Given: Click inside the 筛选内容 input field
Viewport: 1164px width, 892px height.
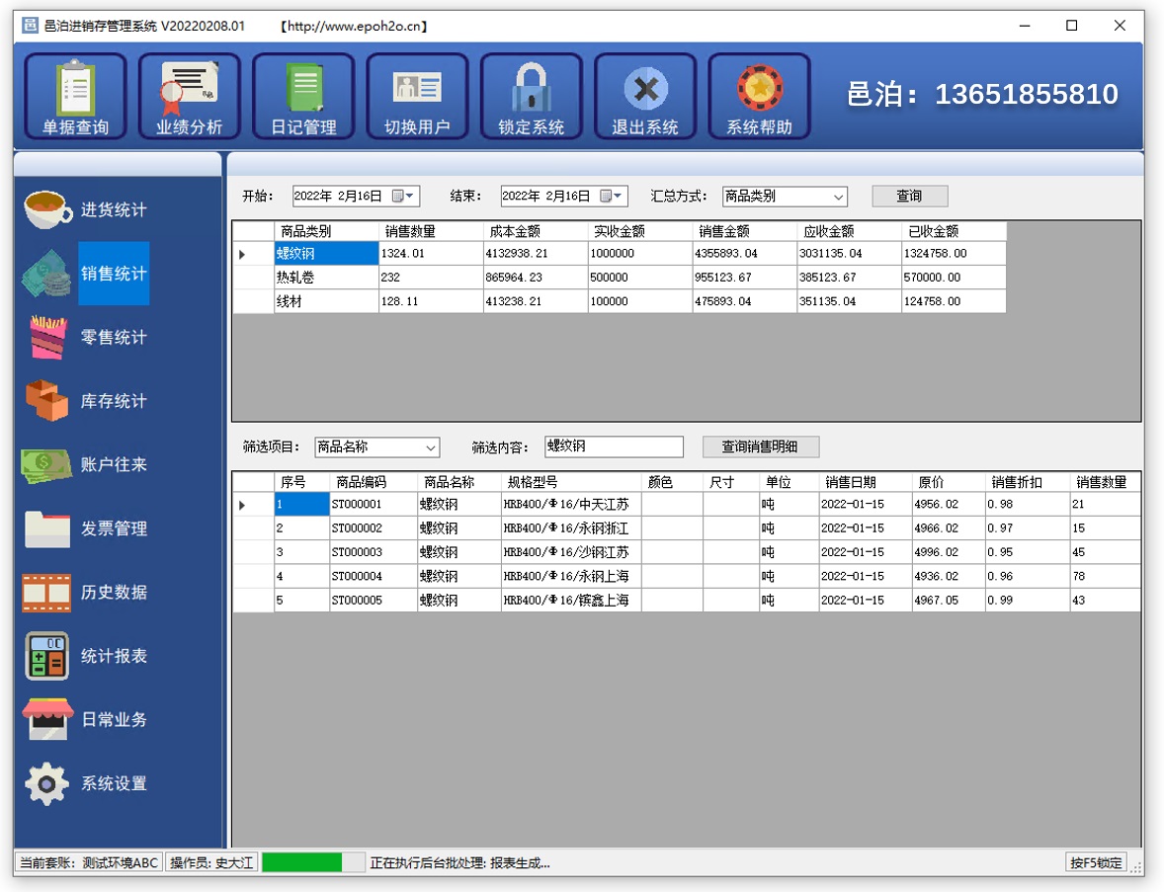Looking at the screenshot, I should (613, 446).
